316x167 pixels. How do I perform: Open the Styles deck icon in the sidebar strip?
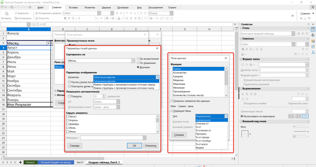[313, 35]
